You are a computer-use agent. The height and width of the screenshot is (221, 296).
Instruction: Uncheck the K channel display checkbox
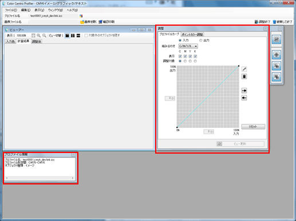195,57
